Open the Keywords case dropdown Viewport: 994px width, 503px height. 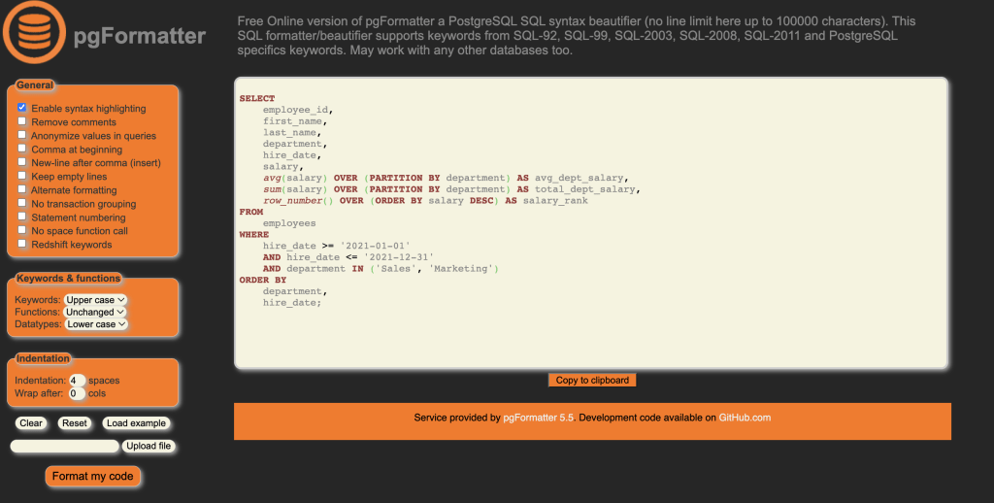[95, 300]
